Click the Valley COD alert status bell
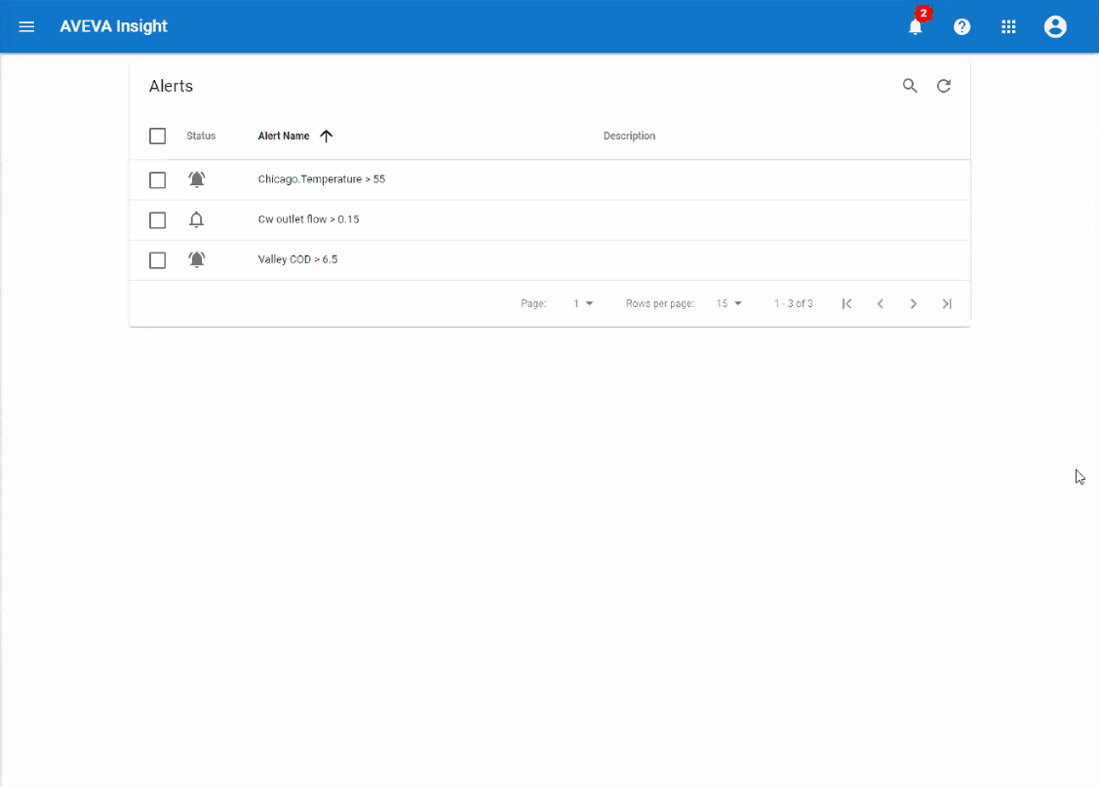 (197, 259)
